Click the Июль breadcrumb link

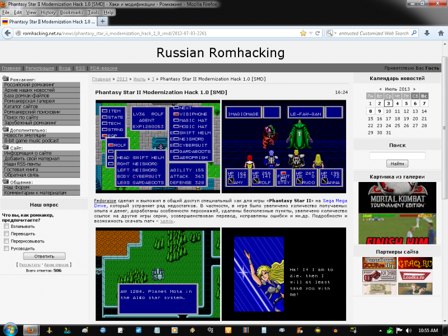click(139, 79)
